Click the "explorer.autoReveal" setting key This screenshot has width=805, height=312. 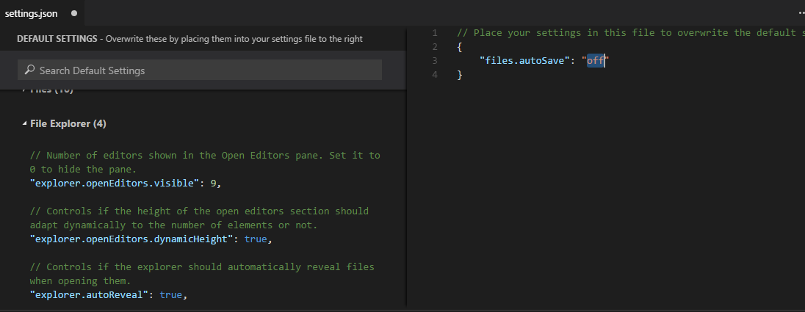pyautogui.click(x=91, y=294)
